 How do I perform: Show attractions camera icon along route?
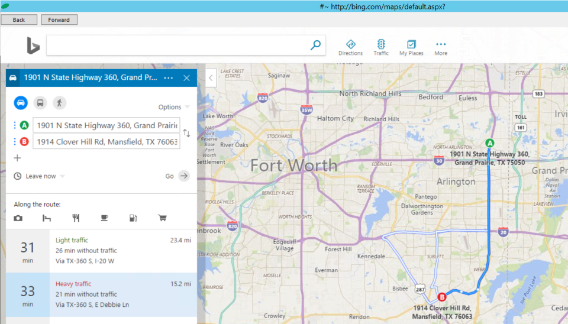18,218
